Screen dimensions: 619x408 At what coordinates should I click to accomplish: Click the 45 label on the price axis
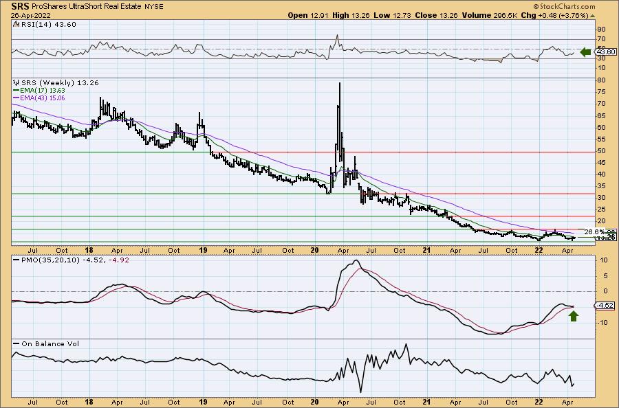601,162
